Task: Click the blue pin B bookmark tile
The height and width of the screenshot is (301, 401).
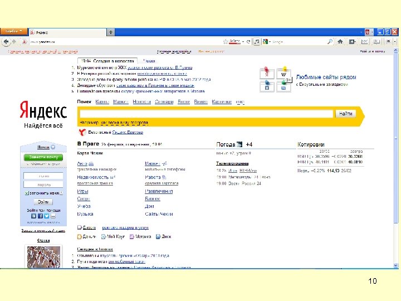Action: point(267,86)
